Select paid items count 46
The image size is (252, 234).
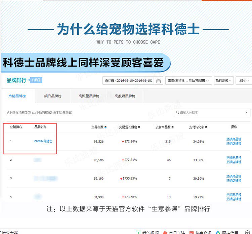pyautogui.click(x=169, y=160)
